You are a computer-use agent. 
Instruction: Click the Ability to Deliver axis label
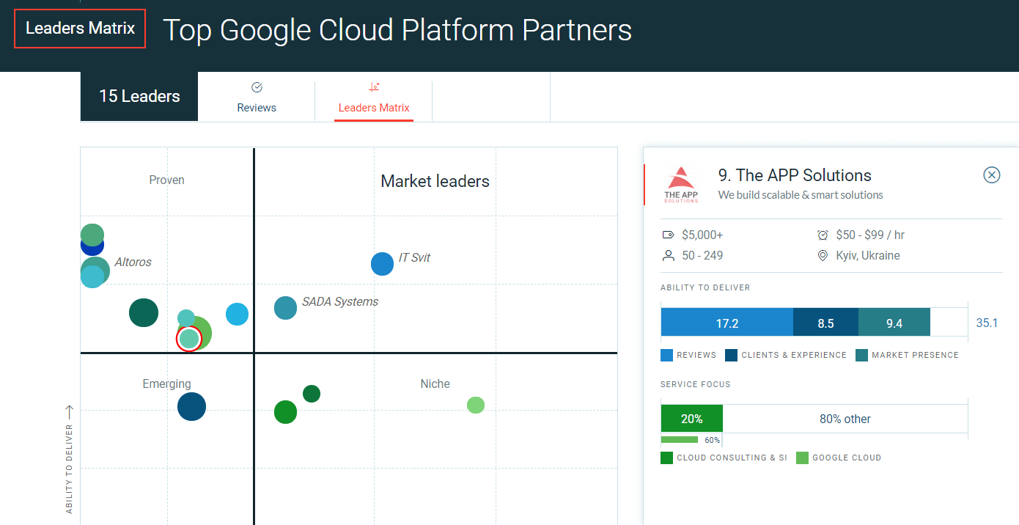(x=70, y=469)
